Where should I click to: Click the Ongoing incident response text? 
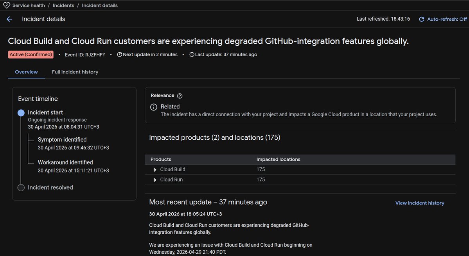tap(57, 120)
